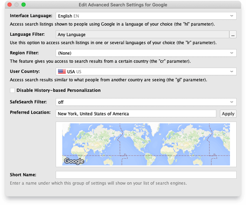
Task: Click the Short Name input field
Action: click(x=146, y=175)
